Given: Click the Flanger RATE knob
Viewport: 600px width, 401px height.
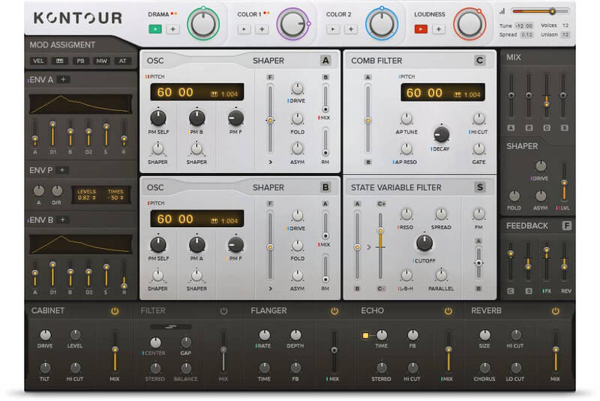Looking at the screenshot, I should pyautogui.click(x=264, y=335).
